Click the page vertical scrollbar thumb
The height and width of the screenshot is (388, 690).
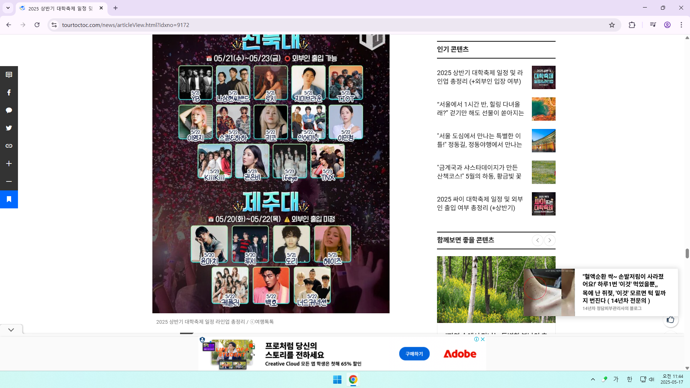tap(687, 253)
